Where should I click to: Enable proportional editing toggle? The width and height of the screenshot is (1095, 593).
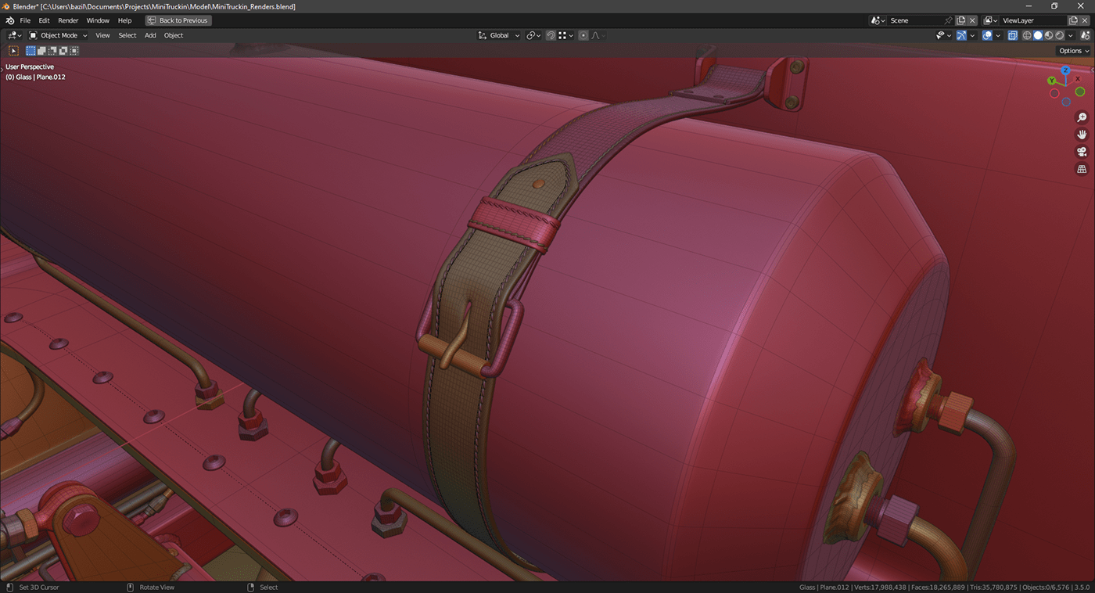[583, 35]
